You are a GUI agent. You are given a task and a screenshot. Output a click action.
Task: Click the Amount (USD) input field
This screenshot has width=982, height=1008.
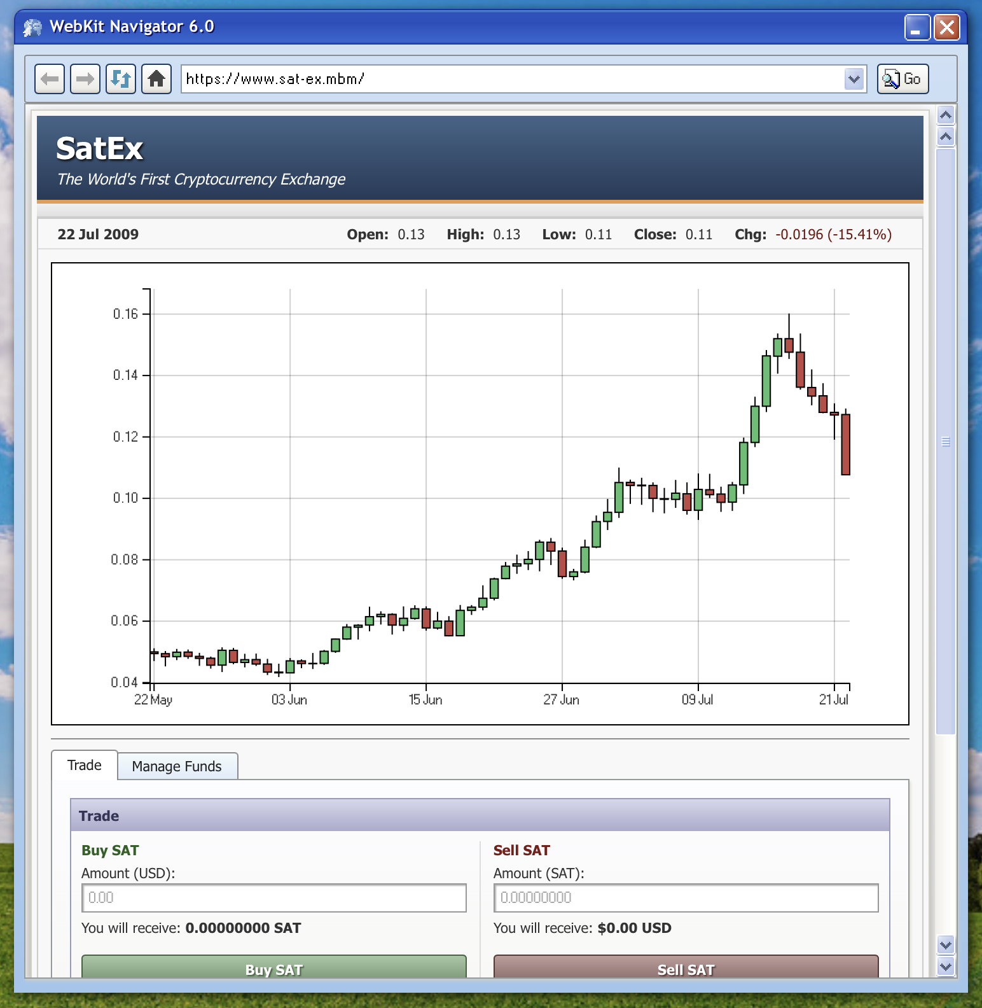pyautogui.click(x=274, y=898)
